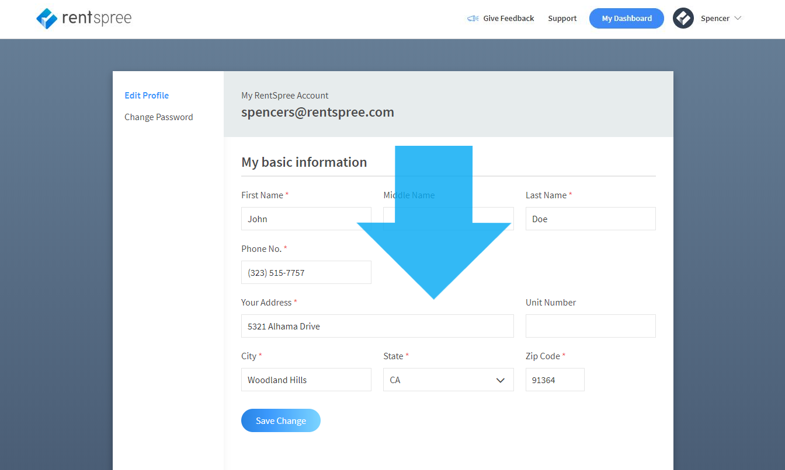785x470 pixels.
Task: Click the First Name field showing John
Action: (306, 219)
